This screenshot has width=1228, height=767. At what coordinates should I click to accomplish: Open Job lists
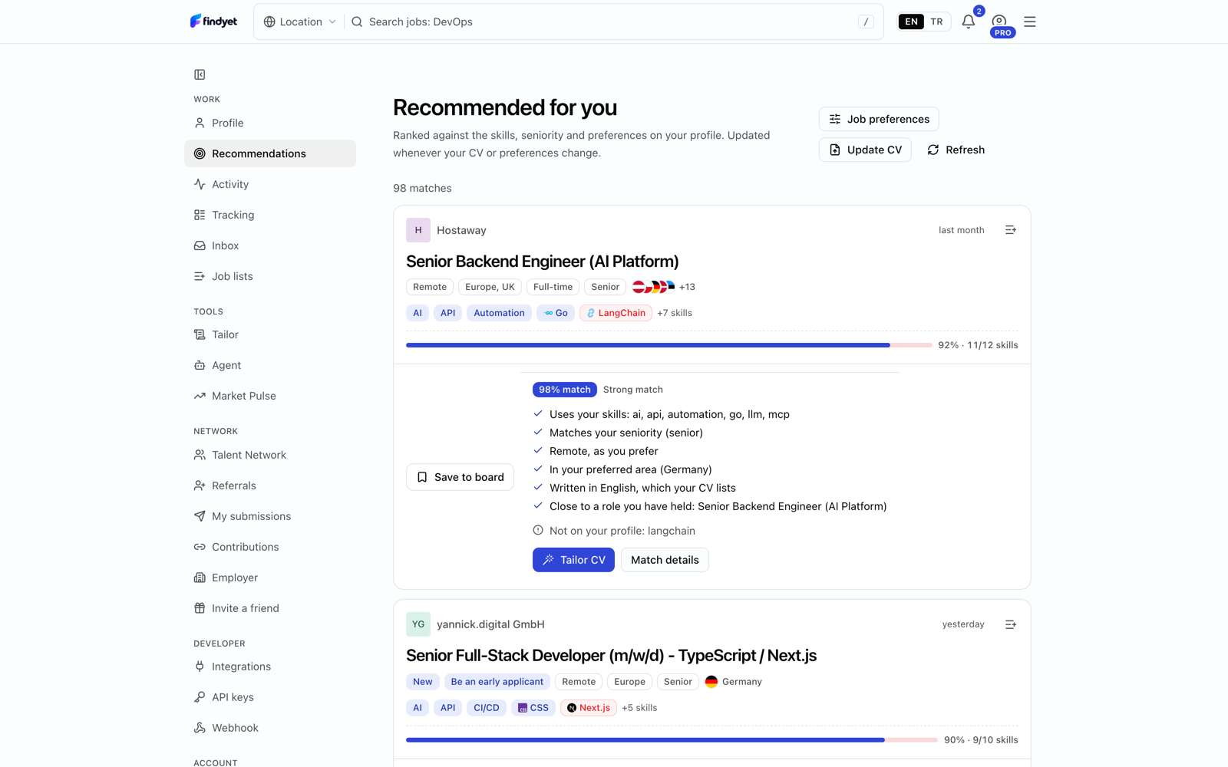tap(270, 276)
